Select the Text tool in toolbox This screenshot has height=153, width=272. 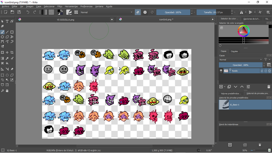point(7,21)
